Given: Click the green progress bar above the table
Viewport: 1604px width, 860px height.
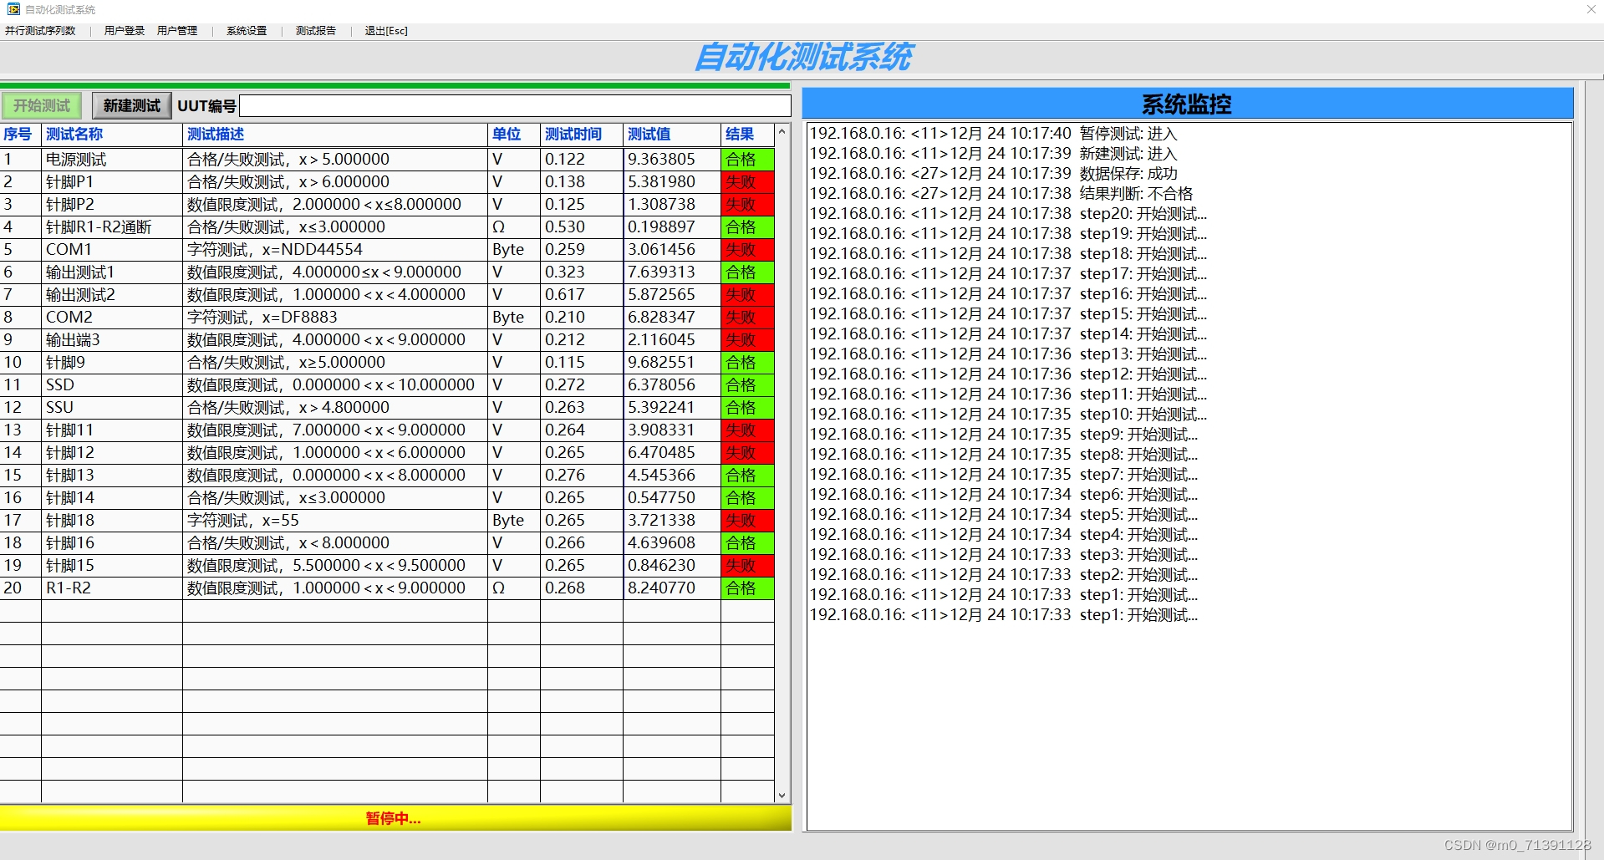Looking at the screenshot, I should point(395,85).
